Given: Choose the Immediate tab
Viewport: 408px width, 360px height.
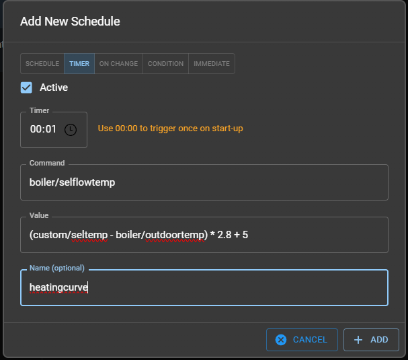Looking at the screenshot, I should [212, 64].
